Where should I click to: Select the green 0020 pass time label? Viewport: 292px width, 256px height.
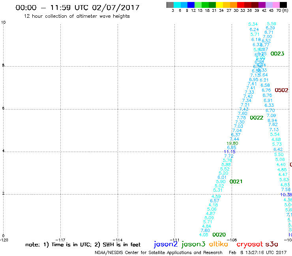pos(219,235)
